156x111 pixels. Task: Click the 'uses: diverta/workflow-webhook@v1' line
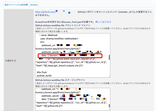click(59, 39)
